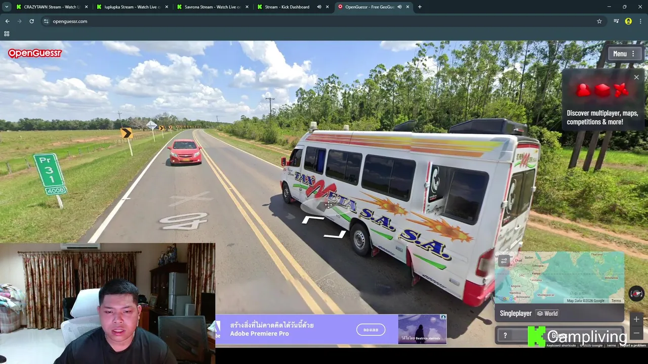Click the OpenGuessr logo
This screenshot has width=648, height=364.
coord(34,53)
